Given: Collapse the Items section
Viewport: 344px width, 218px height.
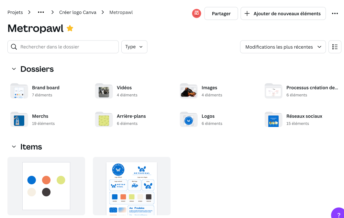Looking at the screenshot, I should pyautogui.click(x=14, y=146).
